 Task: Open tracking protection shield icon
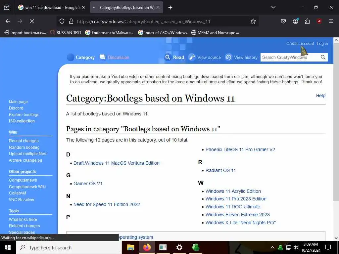click(x=62, y=21)
